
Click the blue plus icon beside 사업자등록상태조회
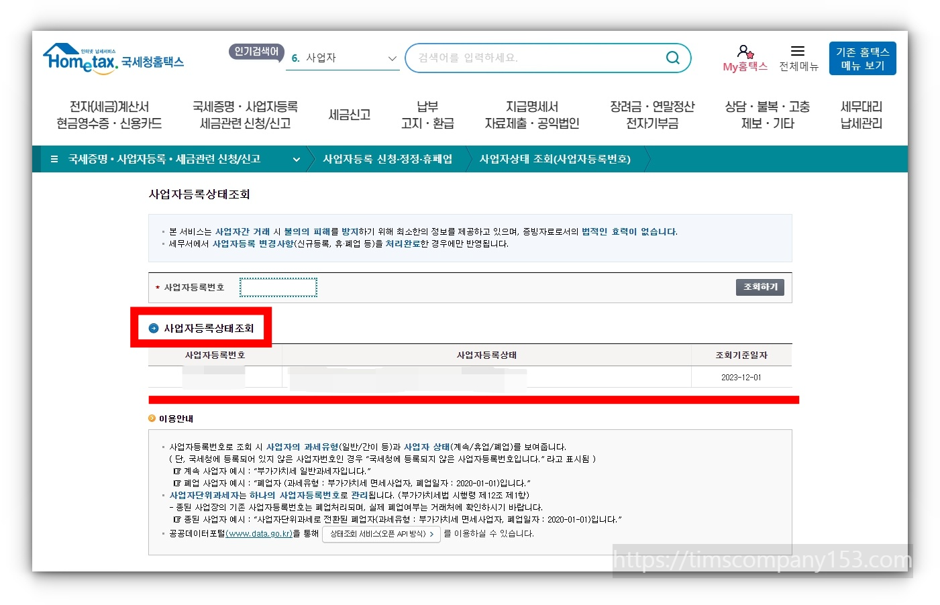click(154, 328)
